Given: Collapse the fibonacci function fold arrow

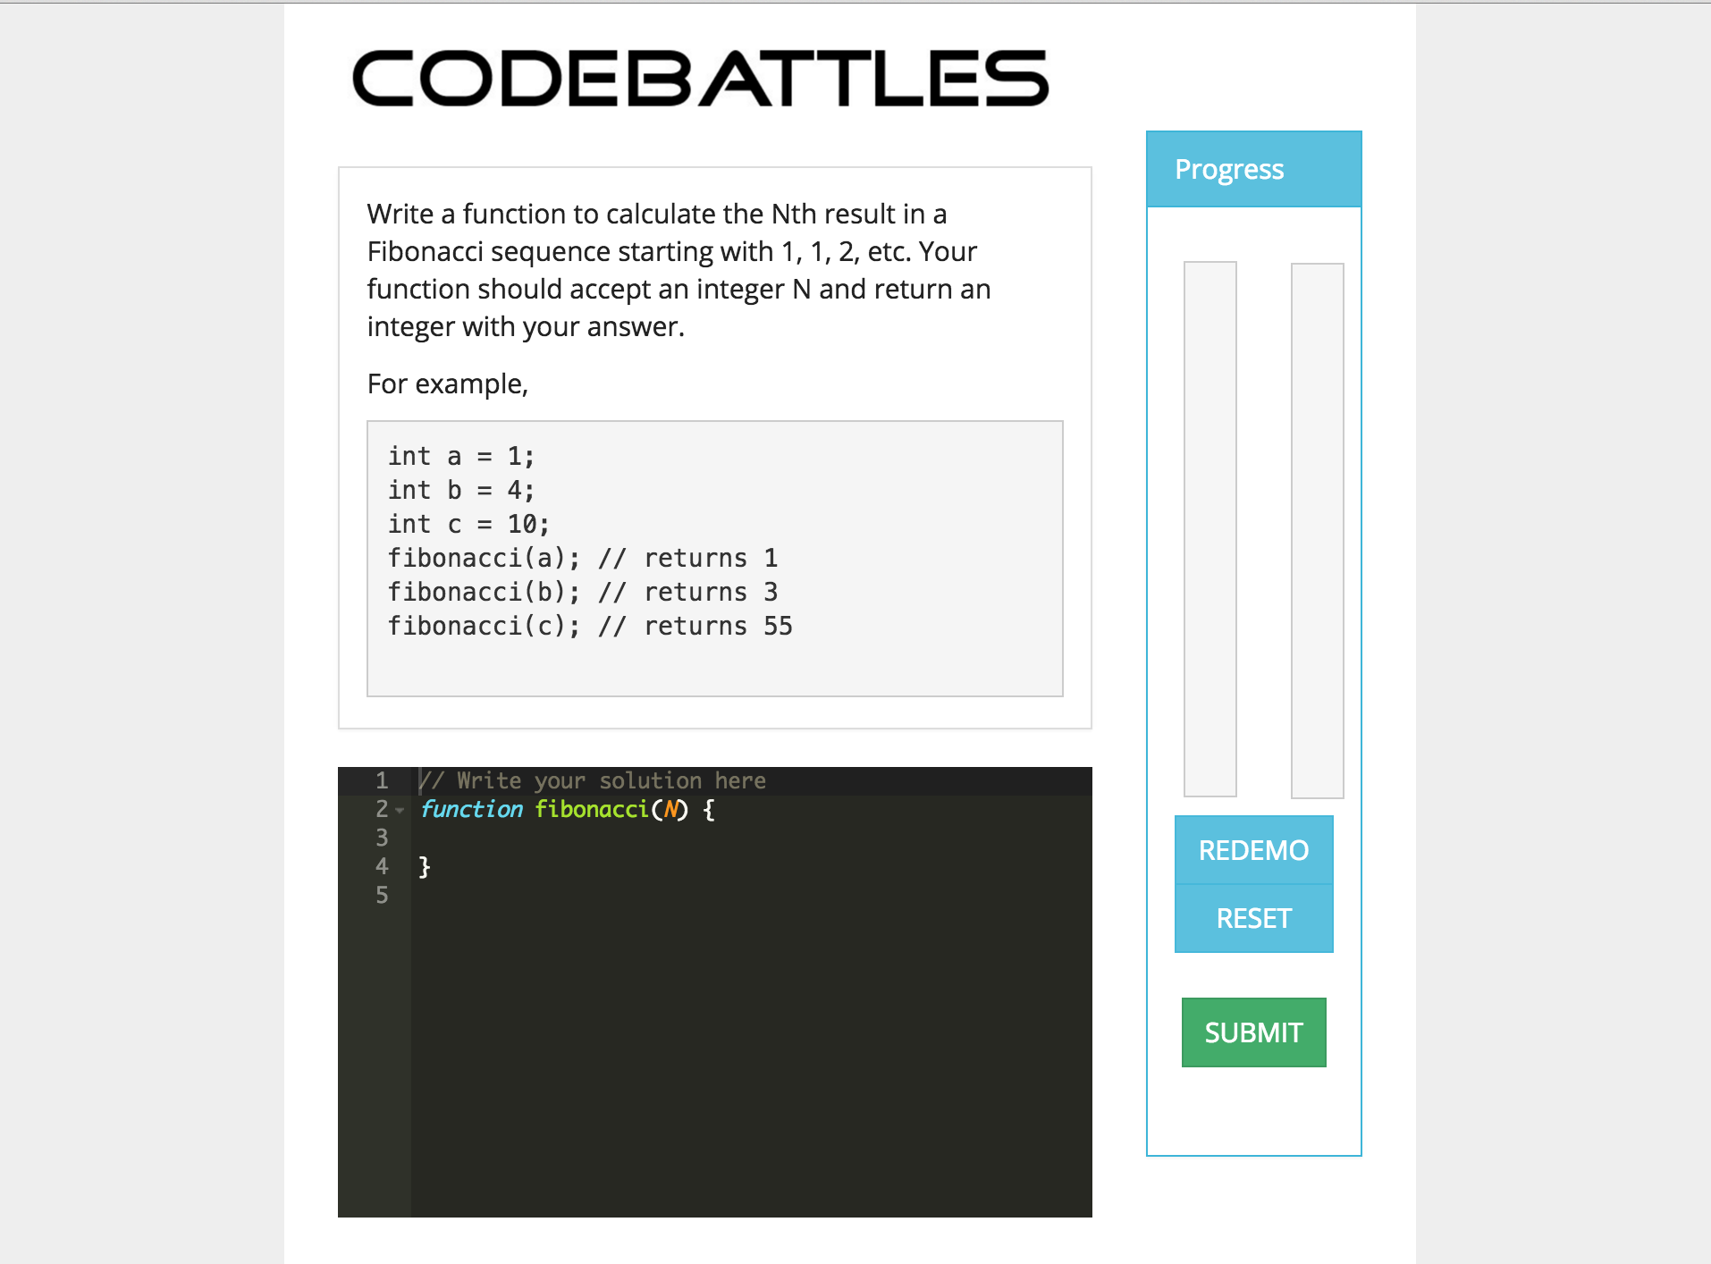Looking at the screenshot, I should 400,810.
